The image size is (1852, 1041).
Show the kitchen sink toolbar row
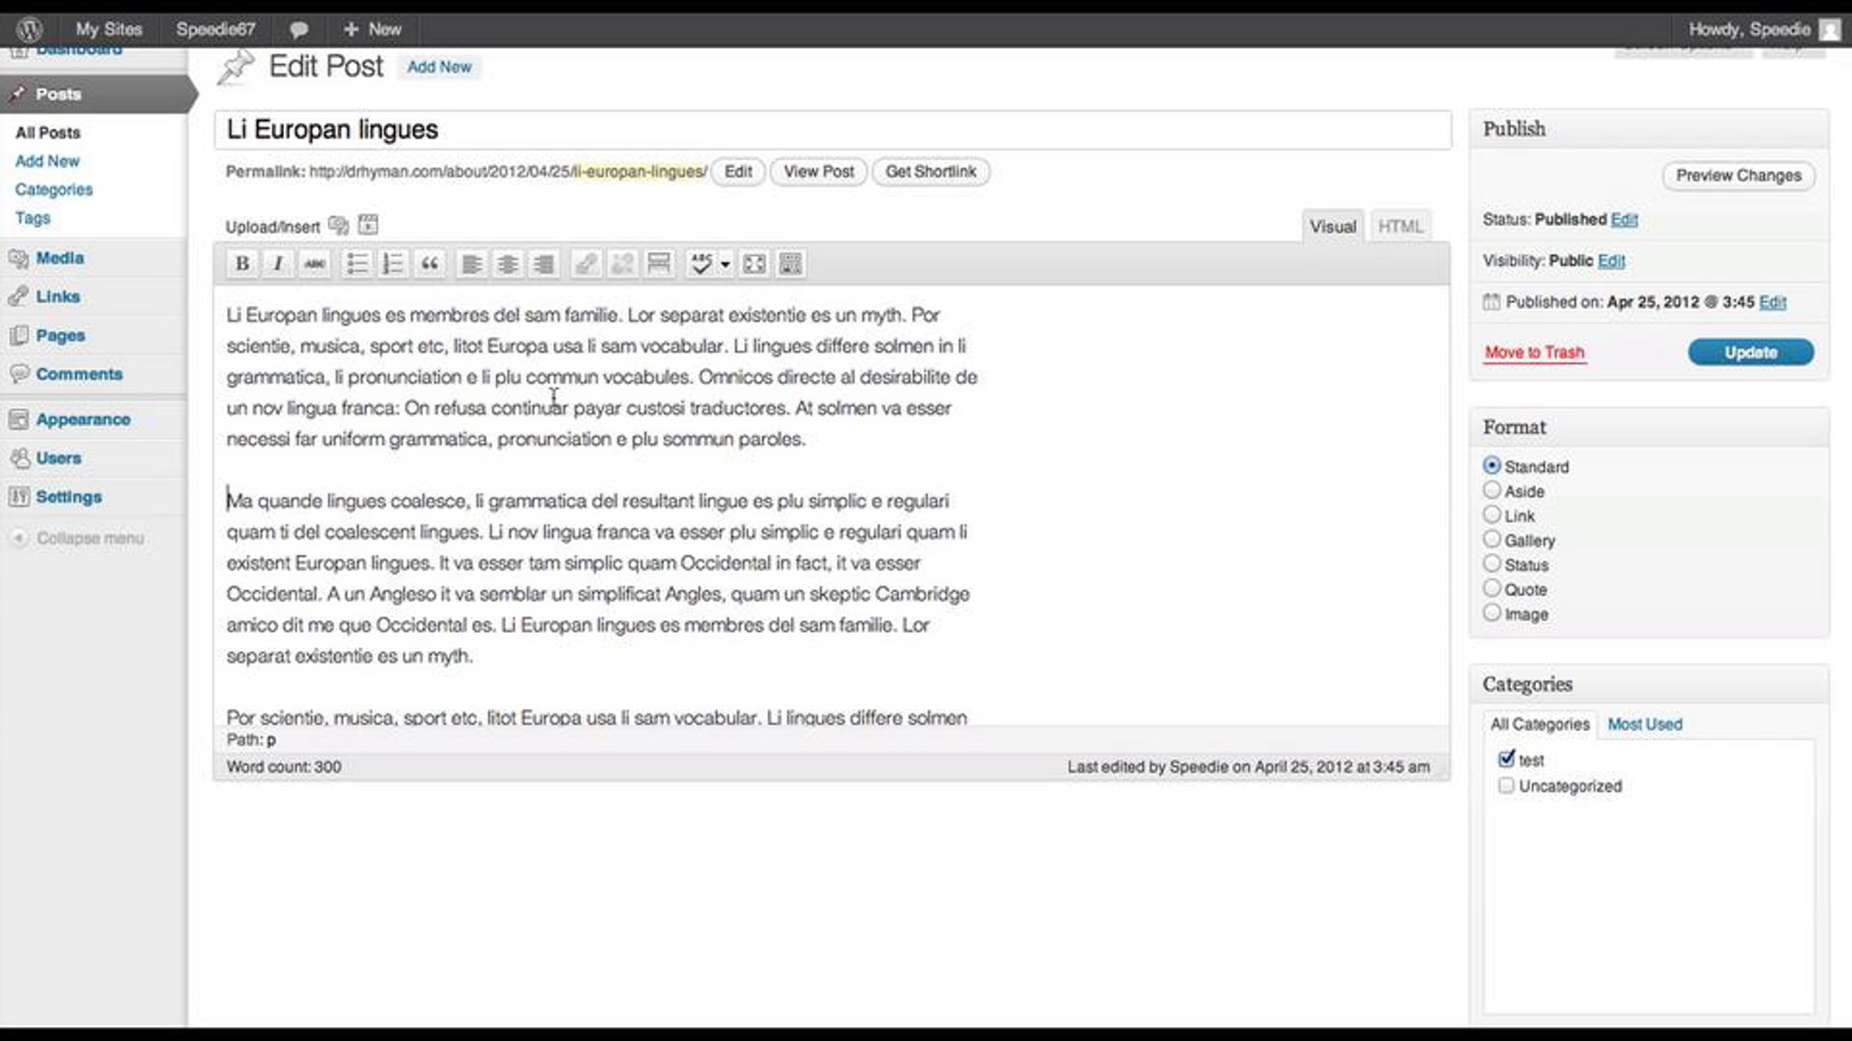pyautogui.click(x=790, y=264)
